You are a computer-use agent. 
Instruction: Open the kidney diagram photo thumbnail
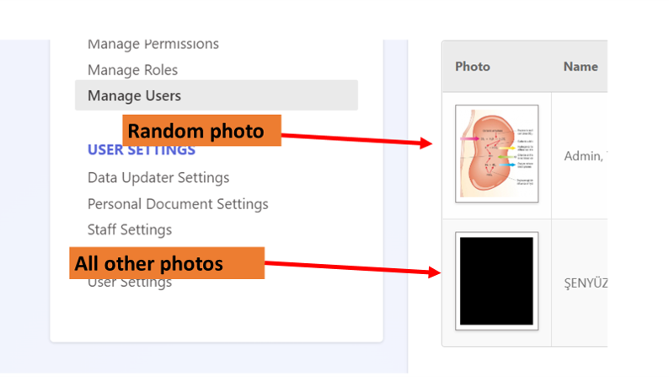point(496,153)
